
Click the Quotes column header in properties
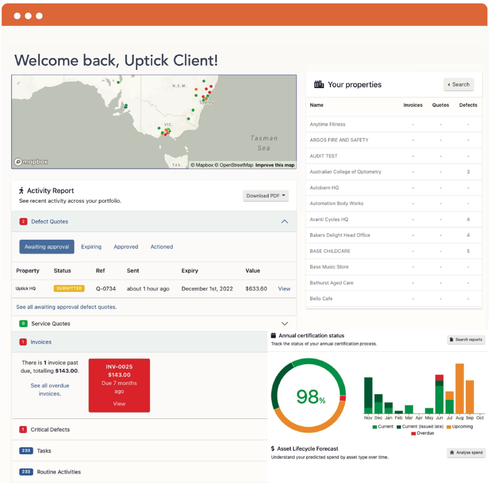click(440, 105)
